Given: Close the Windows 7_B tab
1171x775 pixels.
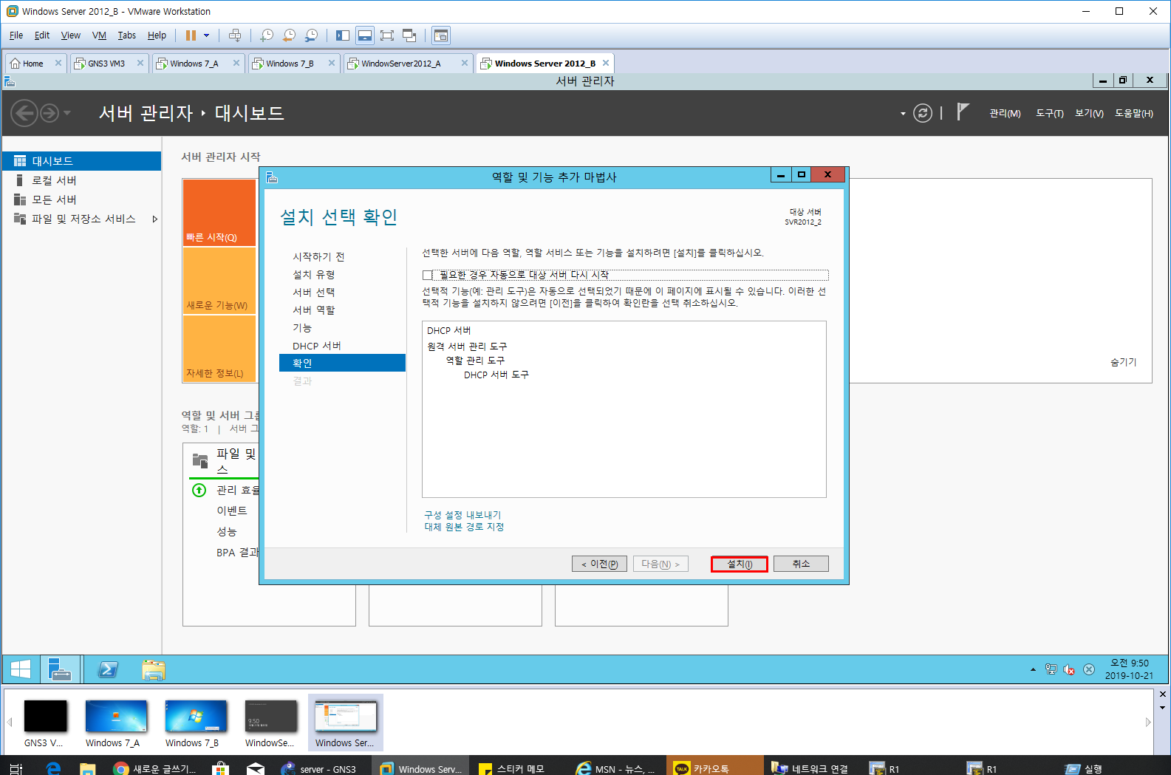Looking at the screenshot, I should pyautogui.click(x=332, y=64).
